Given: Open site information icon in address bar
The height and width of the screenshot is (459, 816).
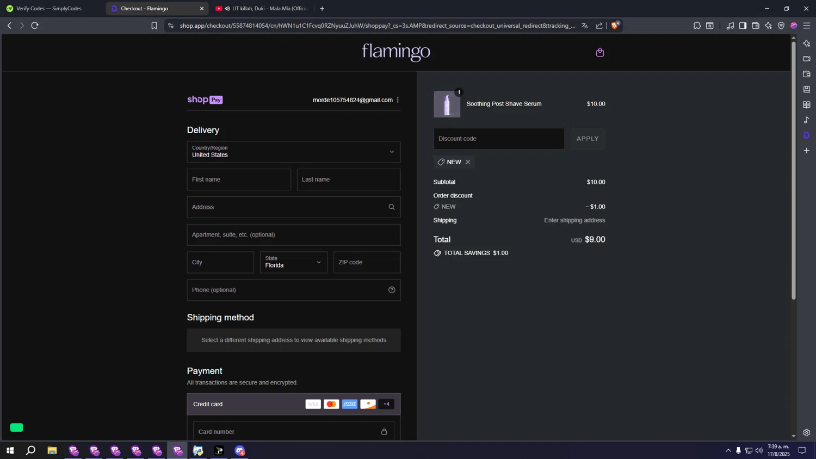Looking at the screenshot, I should (x=171, y=26).
